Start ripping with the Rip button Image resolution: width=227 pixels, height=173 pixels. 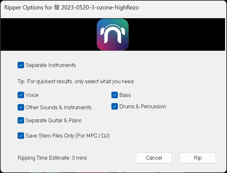click(x=198, y=158)
